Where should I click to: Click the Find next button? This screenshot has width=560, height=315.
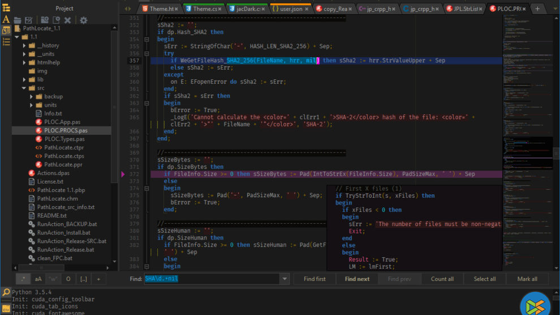(x=357, y=279)
